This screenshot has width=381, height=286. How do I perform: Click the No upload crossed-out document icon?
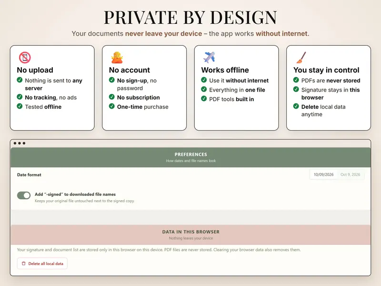25,57
